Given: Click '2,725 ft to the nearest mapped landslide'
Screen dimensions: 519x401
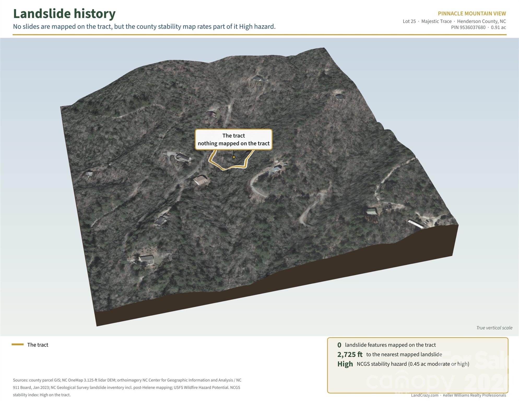Looking at the screenshot, I should 390,355.
